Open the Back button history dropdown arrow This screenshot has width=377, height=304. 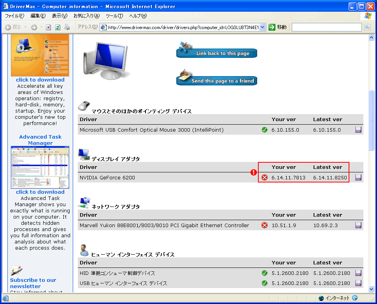25,27
